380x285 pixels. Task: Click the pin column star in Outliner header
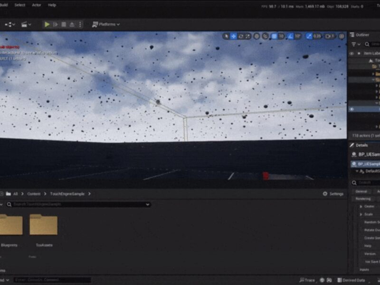coord(359,53)
